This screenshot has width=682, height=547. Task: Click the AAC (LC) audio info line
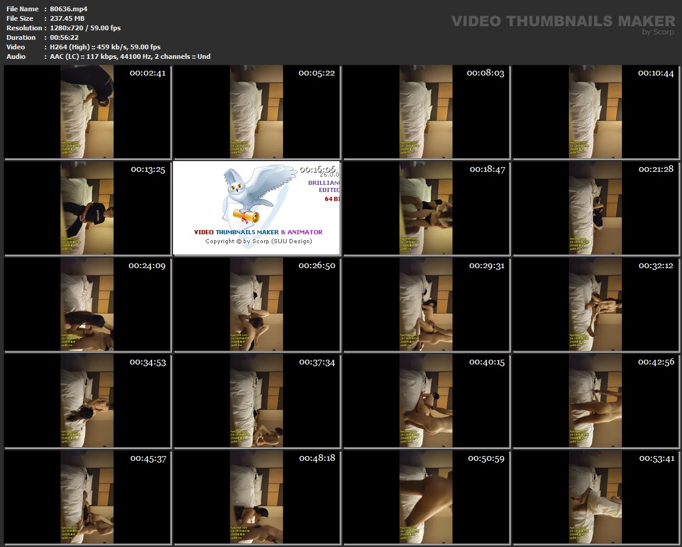click(130, 56)
